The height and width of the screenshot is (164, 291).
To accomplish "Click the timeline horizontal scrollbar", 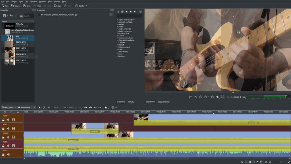I will tap(164, 158).
